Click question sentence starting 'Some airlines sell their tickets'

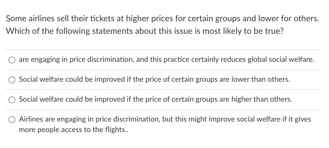162,19
